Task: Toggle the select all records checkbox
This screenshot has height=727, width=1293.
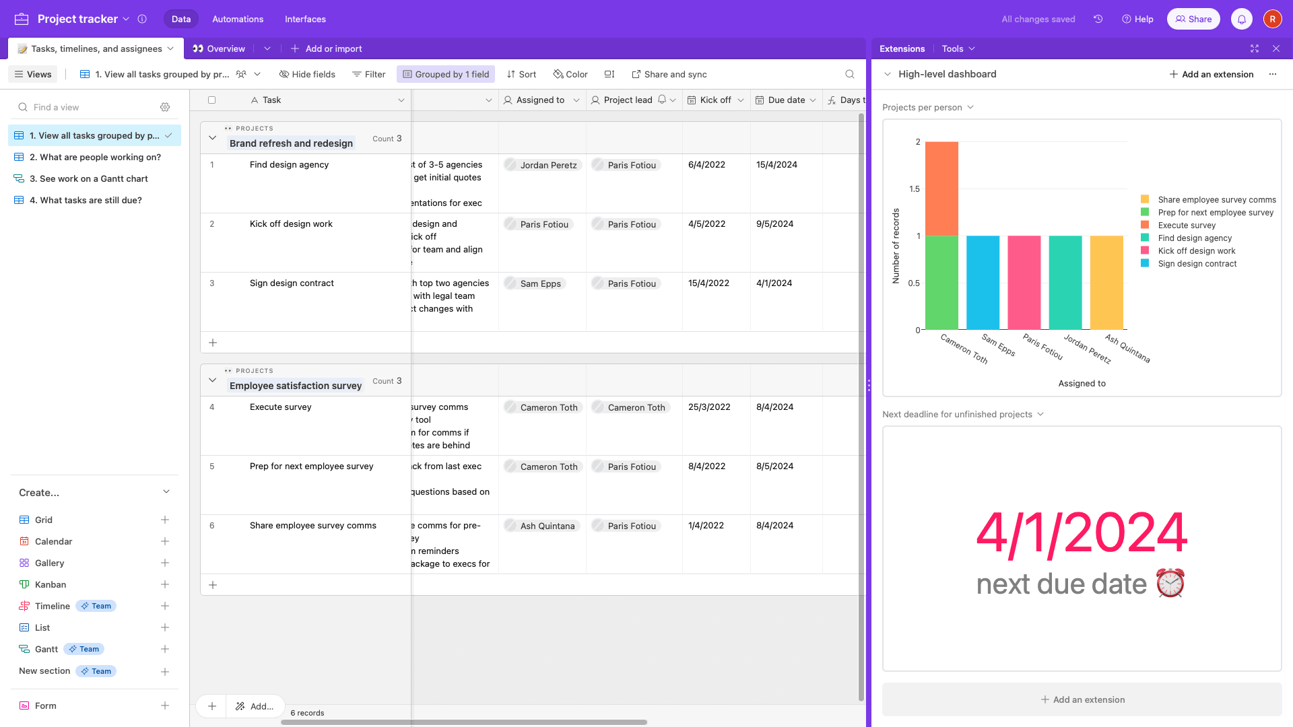Action: [x=211, y=100]
